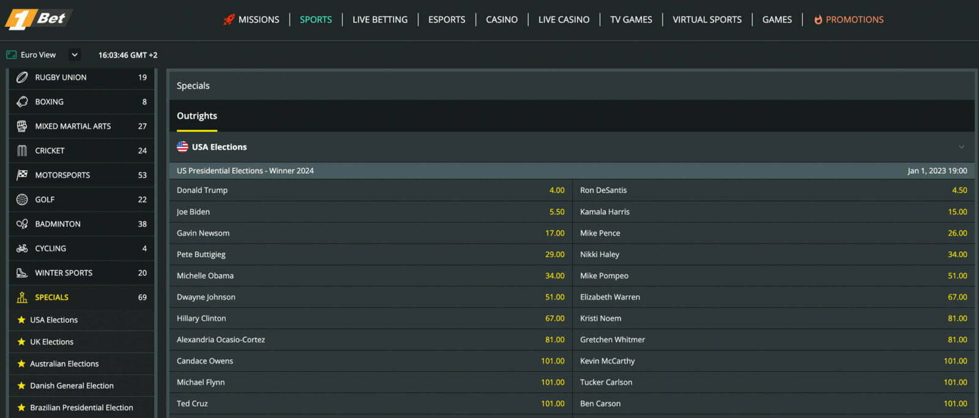Bet on Nikki Haley at 34.00
The height and width of the screenshot is (418, 979).
click(x=773, y=255)
